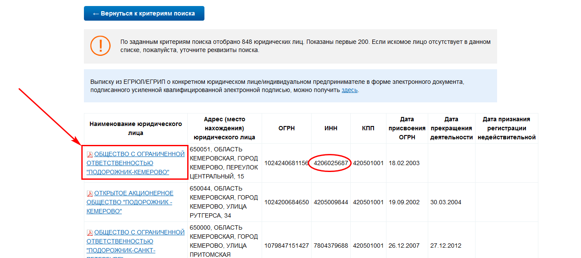Open the 'здесь' link for the EGRUL extract

pos(349,90)
